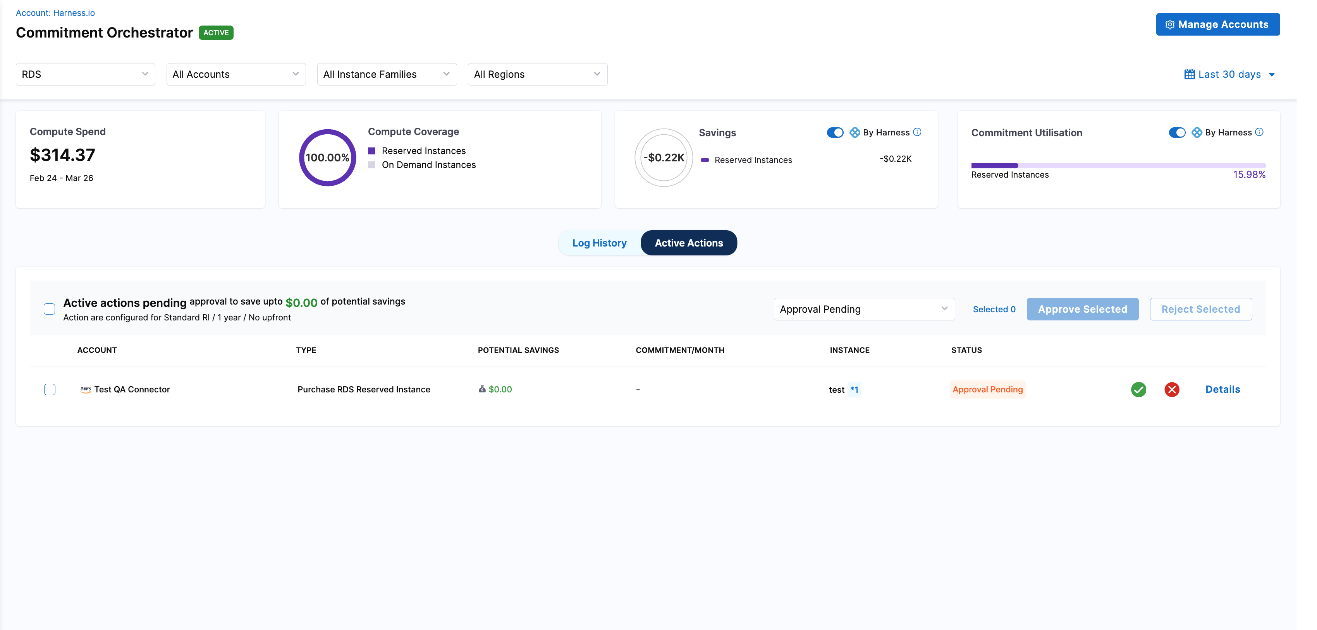This screenshot has height=630, width=1317.
Task: Click the red reject X icon
Action: [1172, 389]
